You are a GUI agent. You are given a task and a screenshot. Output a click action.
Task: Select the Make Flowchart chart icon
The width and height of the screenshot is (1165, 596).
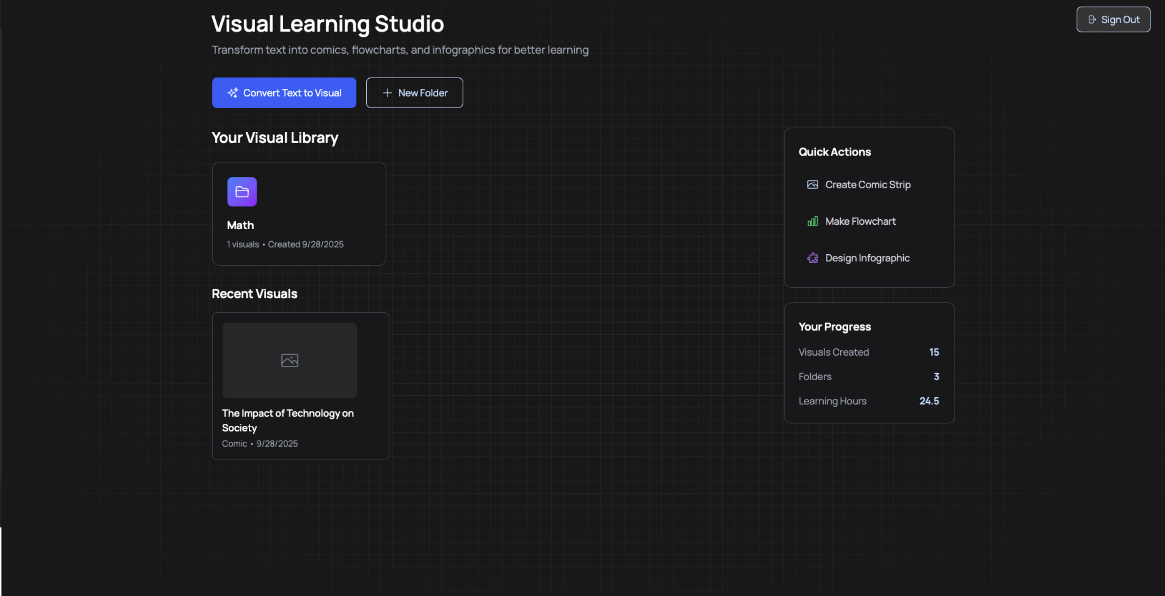point(812,221)
